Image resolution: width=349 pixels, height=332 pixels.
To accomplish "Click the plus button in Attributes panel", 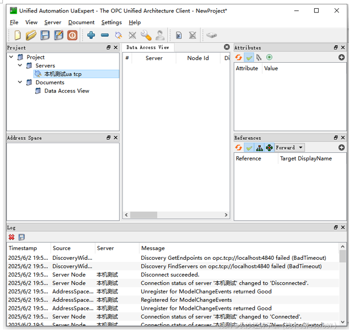I will [341, 57].
